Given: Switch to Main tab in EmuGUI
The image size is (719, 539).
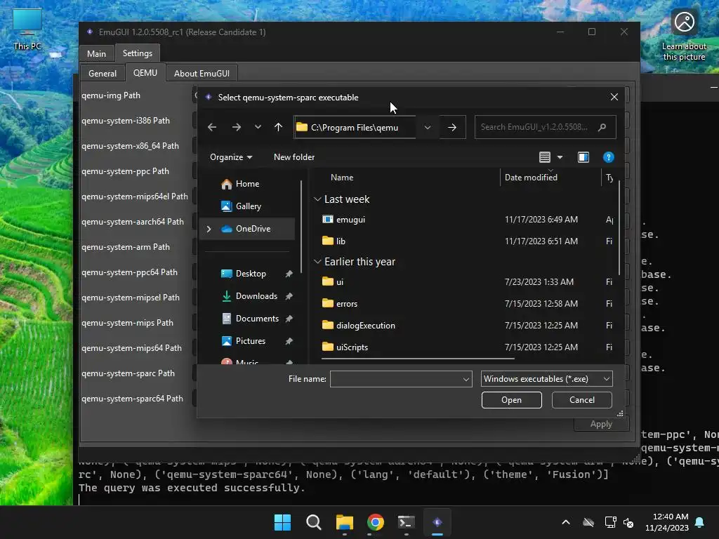Looking at the screenshot, I should point(96,53).
